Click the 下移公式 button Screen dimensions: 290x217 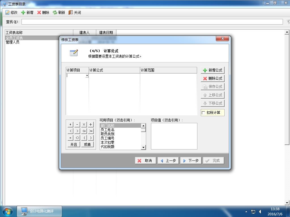[213, 103]
